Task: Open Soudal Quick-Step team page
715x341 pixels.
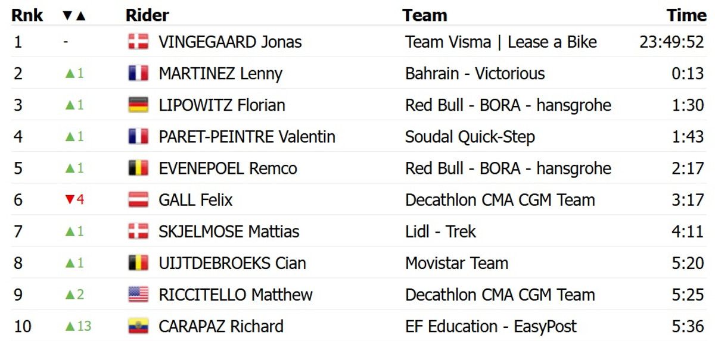Action: coord(470,137)
